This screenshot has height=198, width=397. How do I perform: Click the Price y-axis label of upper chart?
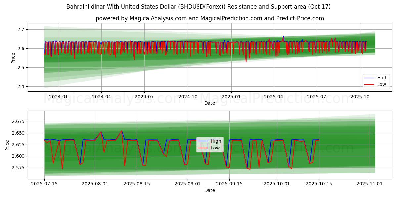click(x=13, y=58)
